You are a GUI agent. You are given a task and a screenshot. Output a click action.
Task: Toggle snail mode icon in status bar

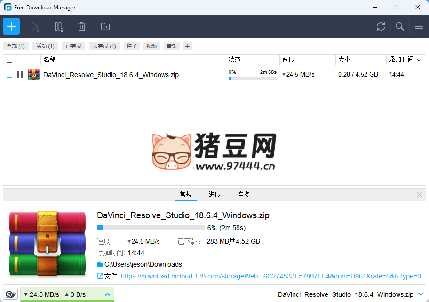10,294
